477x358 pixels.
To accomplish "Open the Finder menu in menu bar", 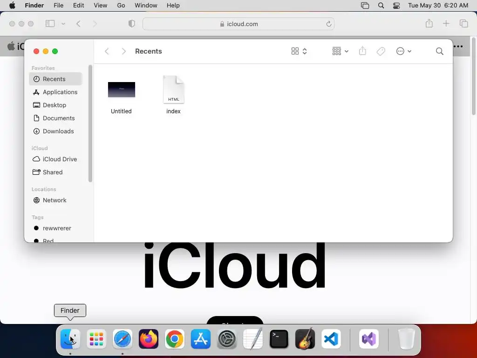I will tap(34, 6).
